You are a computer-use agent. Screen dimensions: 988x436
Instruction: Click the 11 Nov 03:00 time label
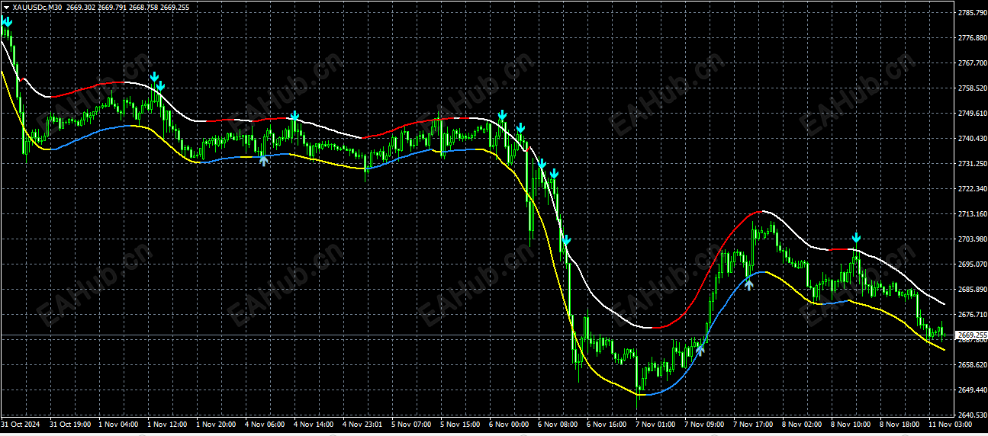pyautogui.click(x=950, y=425)
